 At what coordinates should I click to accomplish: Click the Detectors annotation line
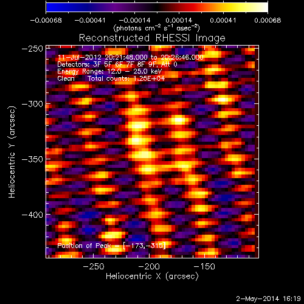click(117, 64)
